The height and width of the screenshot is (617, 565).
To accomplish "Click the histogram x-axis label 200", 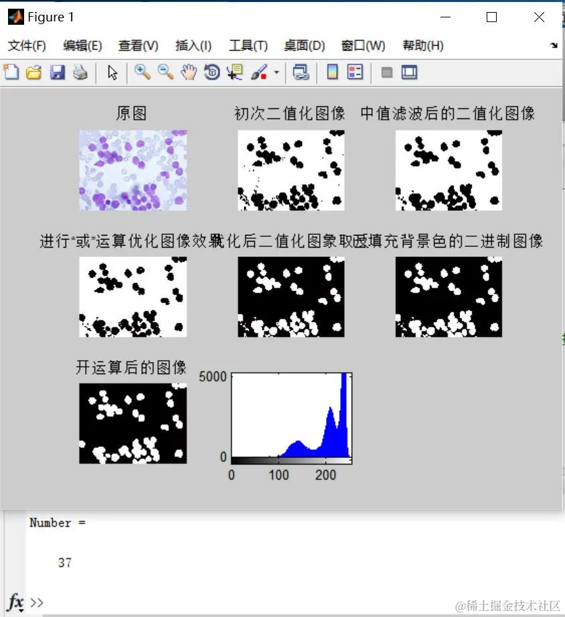I will (325, 475).
